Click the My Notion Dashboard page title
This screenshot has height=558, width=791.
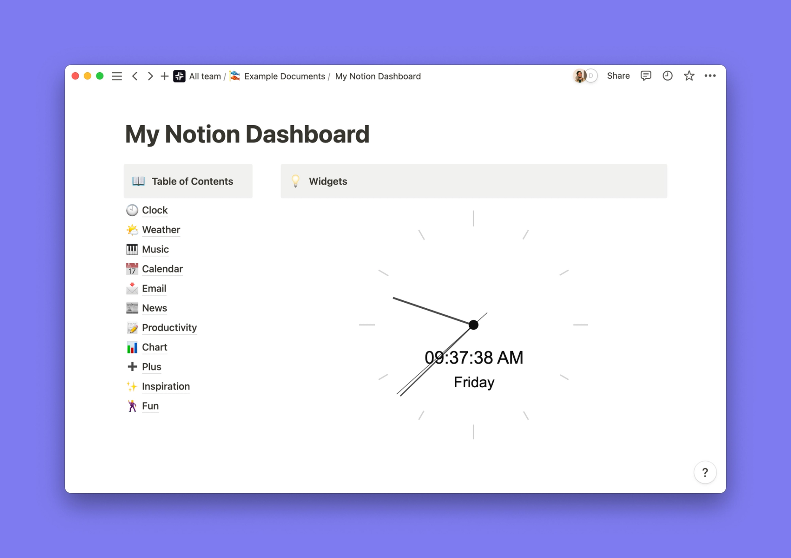(x=247, y=134)
